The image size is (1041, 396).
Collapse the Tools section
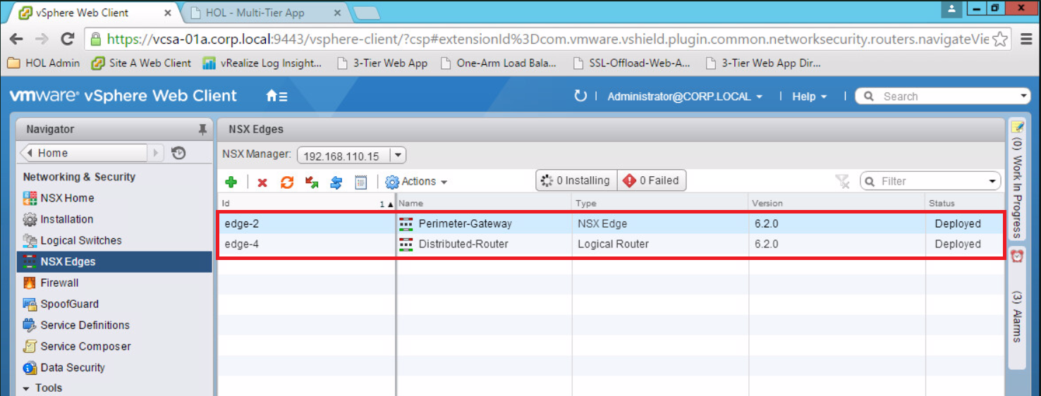coord(26,388)
